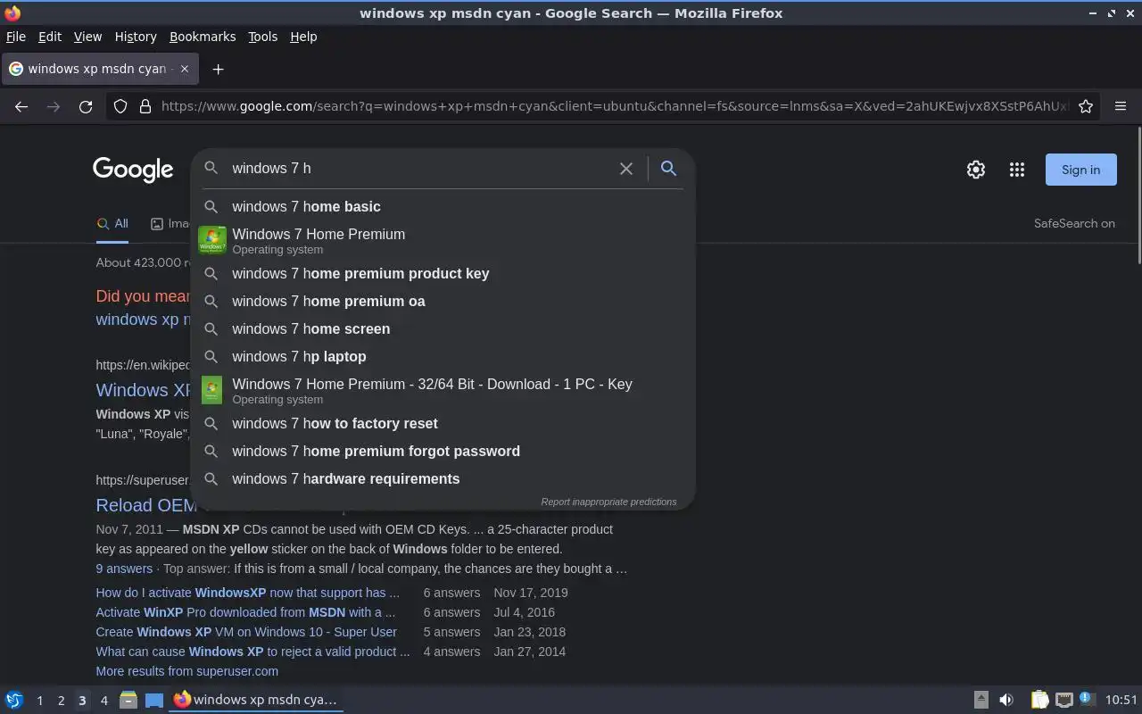This screenshot has width=1142, height=714.
Task: Open How do I activate WindowsXP link
Action: 248,593
